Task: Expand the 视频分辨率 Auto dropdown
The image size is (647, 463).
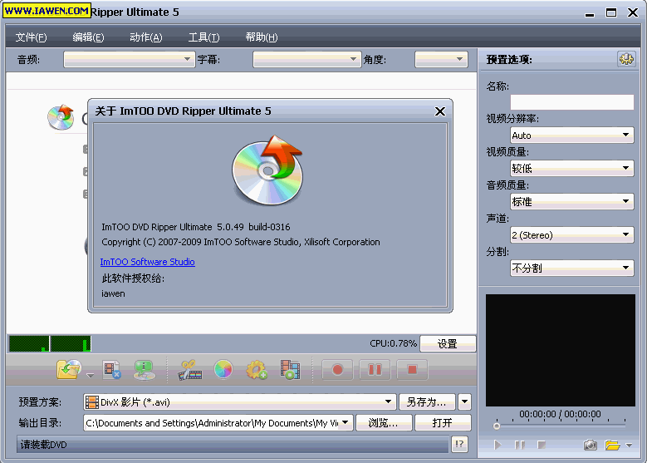Action: tap(571, 135)
